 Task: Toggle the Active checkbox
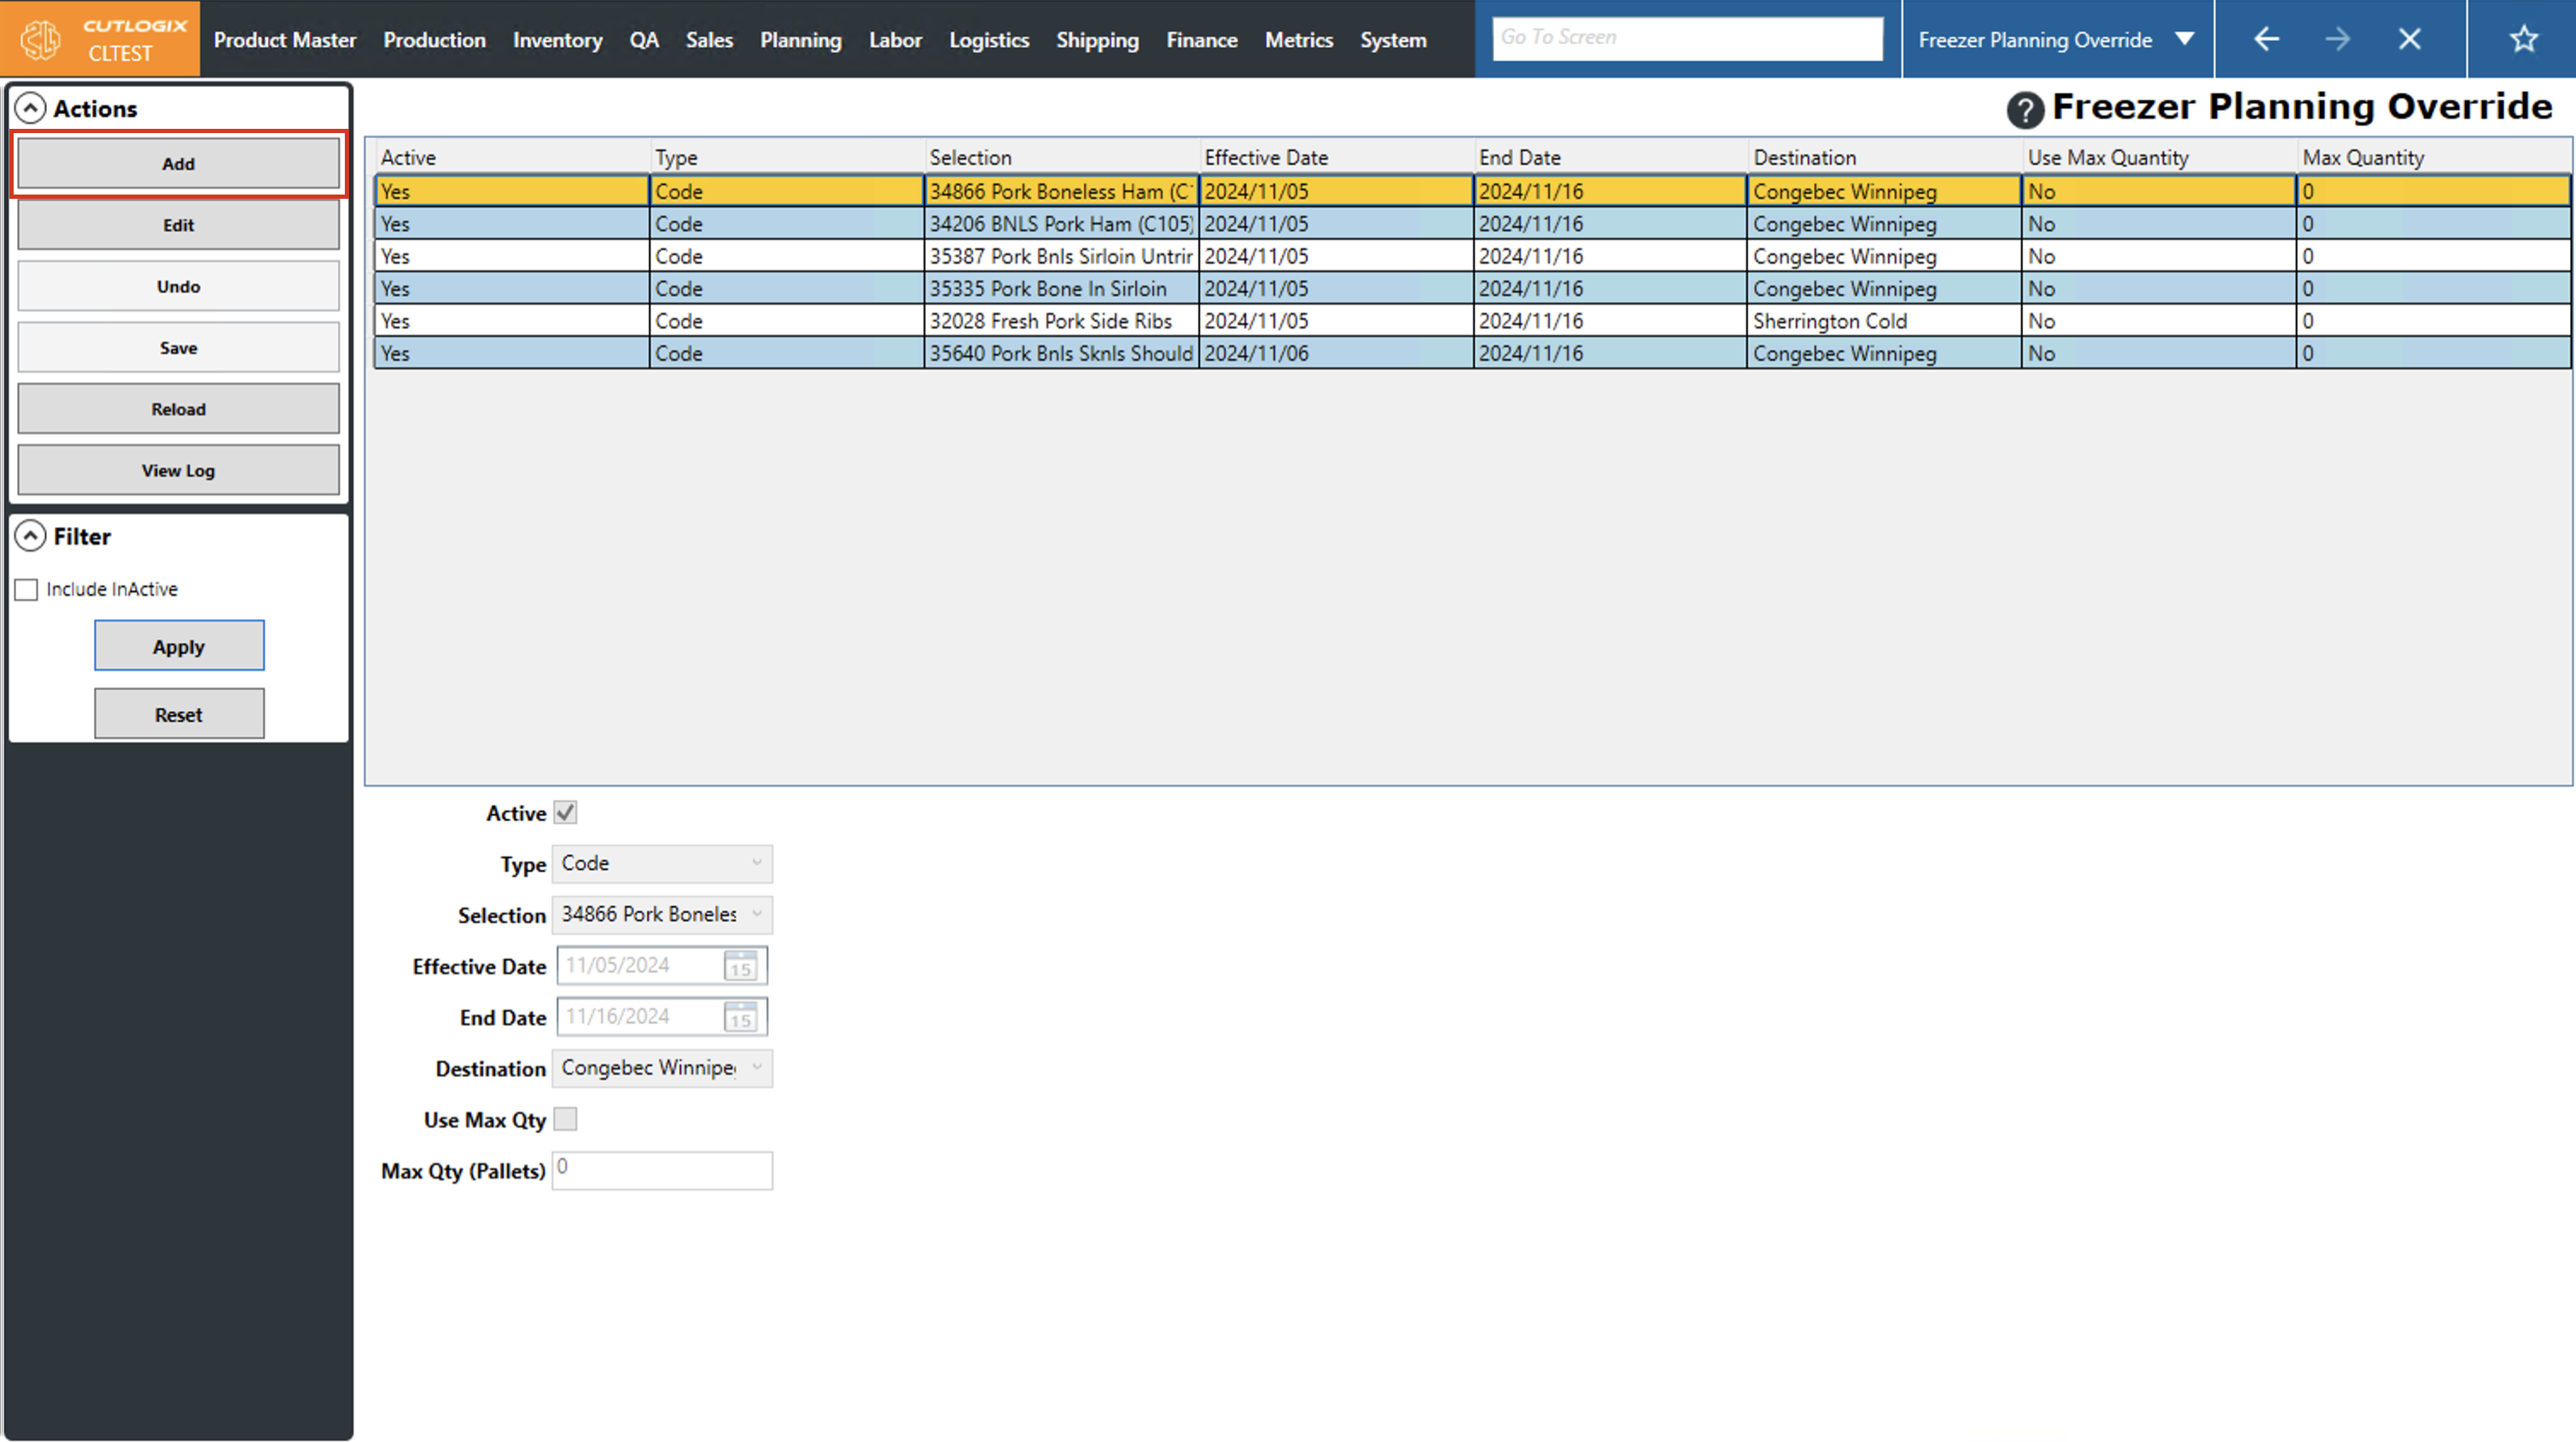coord(565,813)
